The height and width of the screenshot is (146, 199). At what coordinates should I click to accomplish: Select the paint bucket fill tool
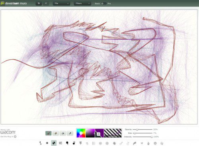coord(63,133)
